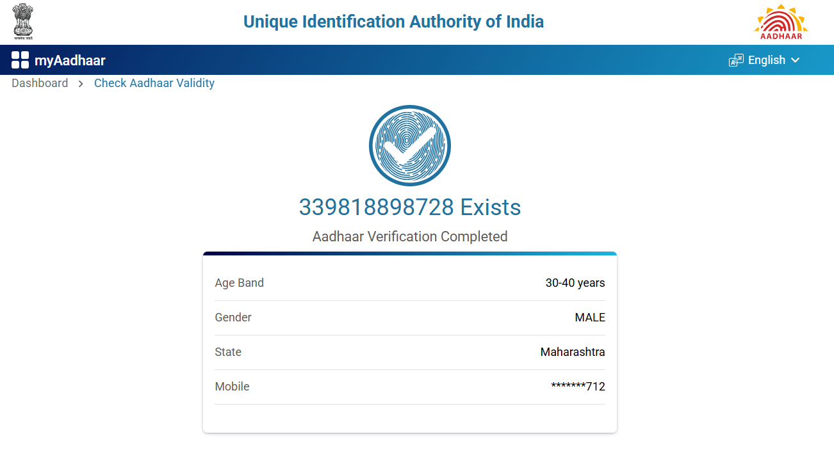Click the 30-40 years value
834x475 pixels.
(575, 283)
